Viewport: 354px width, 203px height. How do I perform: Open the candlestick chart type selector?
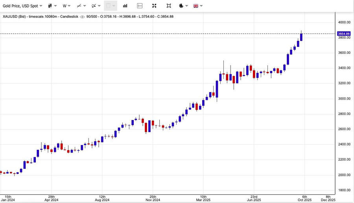52,6
